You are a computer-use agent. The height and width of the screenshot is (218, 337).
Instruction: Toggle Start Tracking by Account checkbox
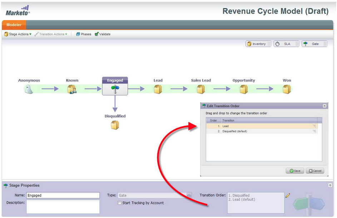tap(119, 203)
